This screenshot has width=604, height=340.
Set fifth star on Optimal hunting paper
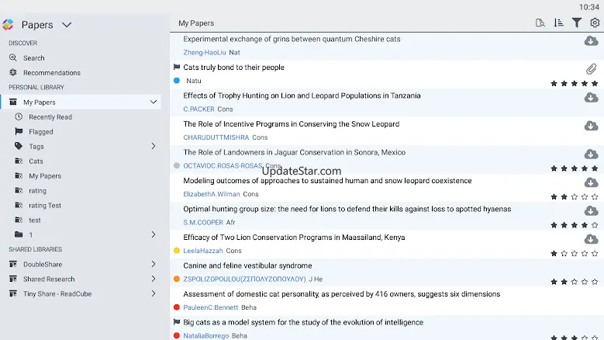pyautogui.click(x=595, y=225)
